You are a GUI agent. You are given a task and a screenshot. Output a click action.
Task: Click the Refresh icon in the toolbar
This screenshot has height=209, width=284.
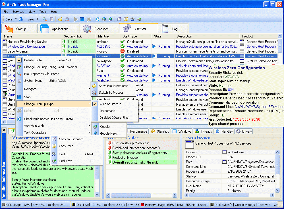pyautogui.click(x=21, y=19)
